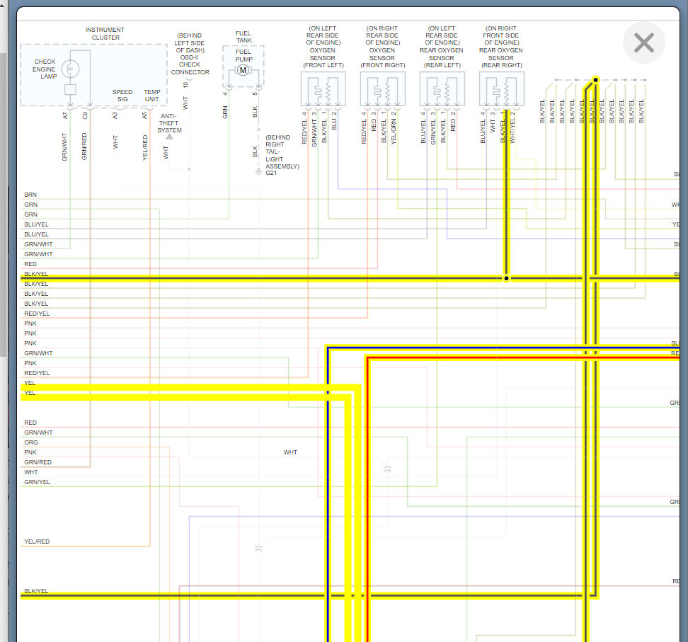688x642 pixels.
Task: Click the GRN/YEL wire label
Action: tap(37, 482)
